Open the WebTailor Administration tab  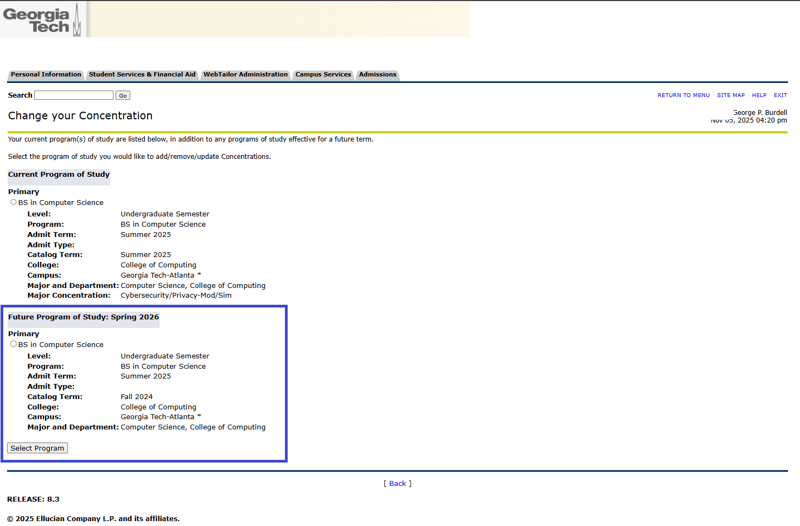(245, 75)
